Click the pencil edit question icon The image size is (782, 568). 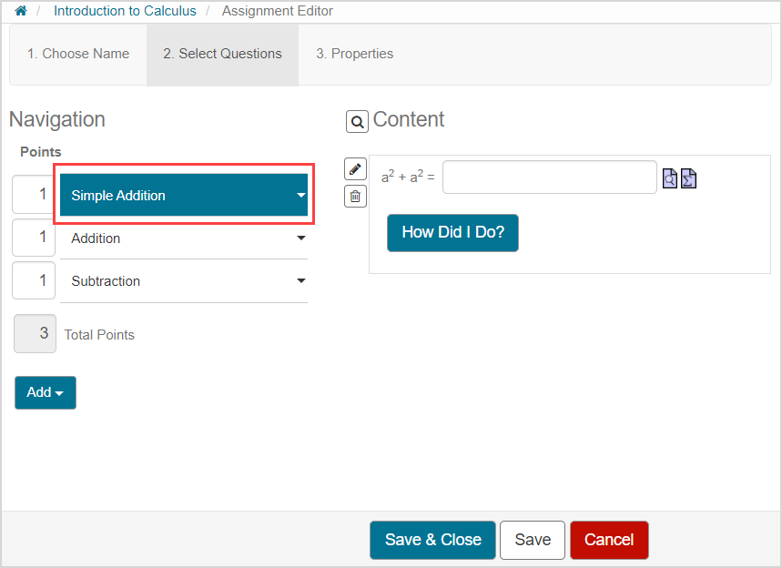coord(355,168)
